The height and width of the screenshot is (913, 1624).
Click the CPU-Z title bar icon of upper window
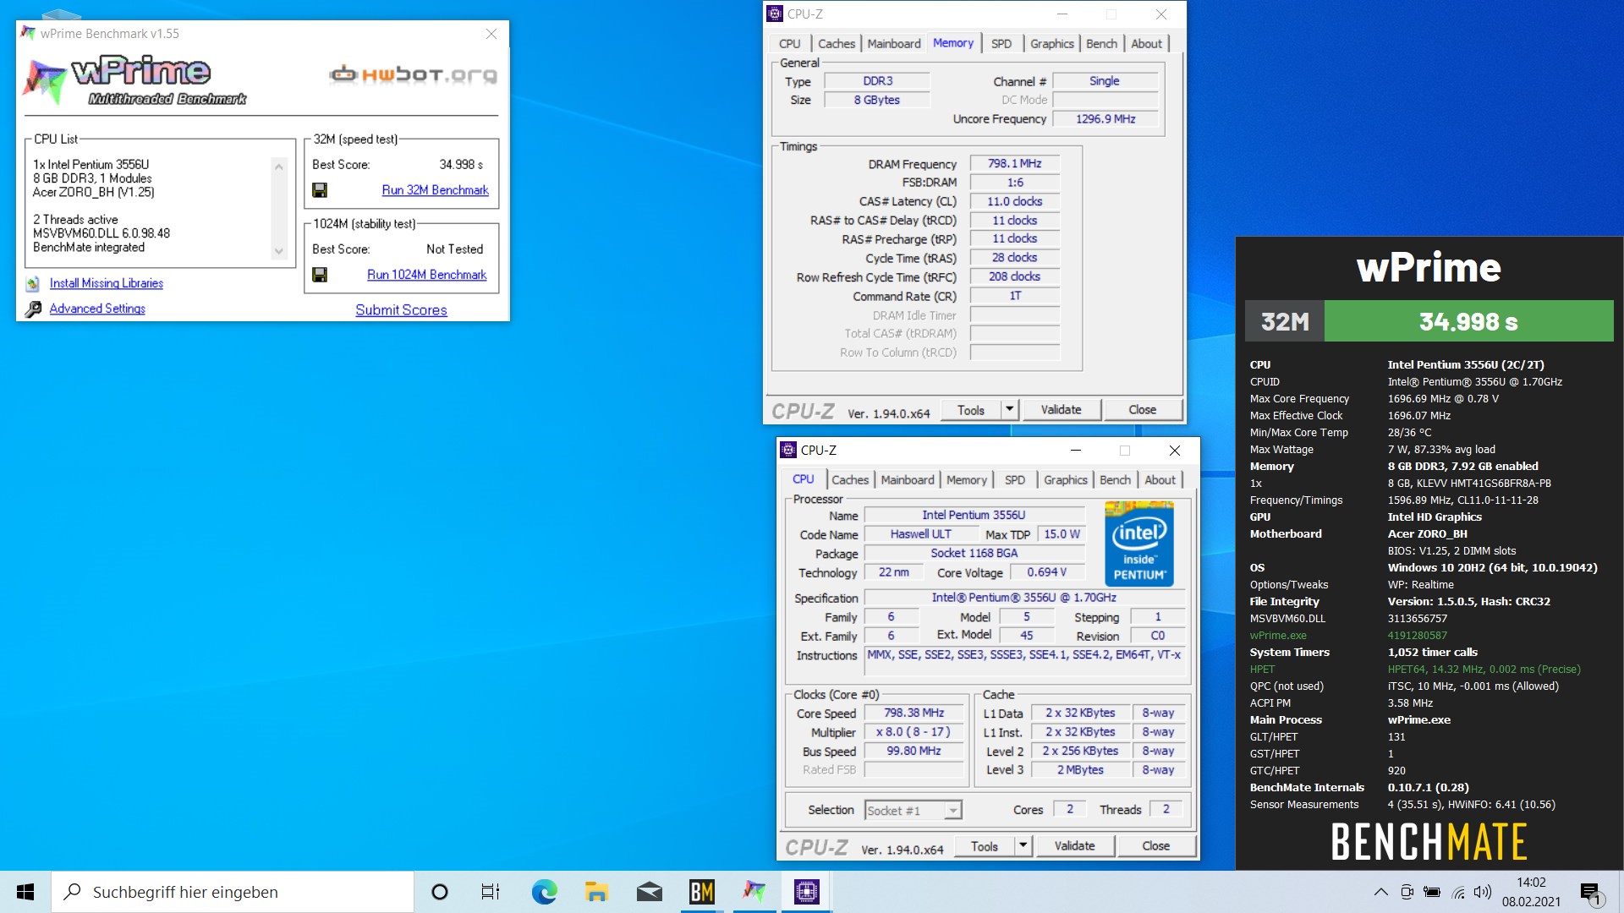point(775,14)
